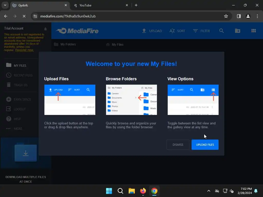The height and width of the screenshot is (197, 263).
Task: Click the Browse Folders tutorial image
Action: 131,100
